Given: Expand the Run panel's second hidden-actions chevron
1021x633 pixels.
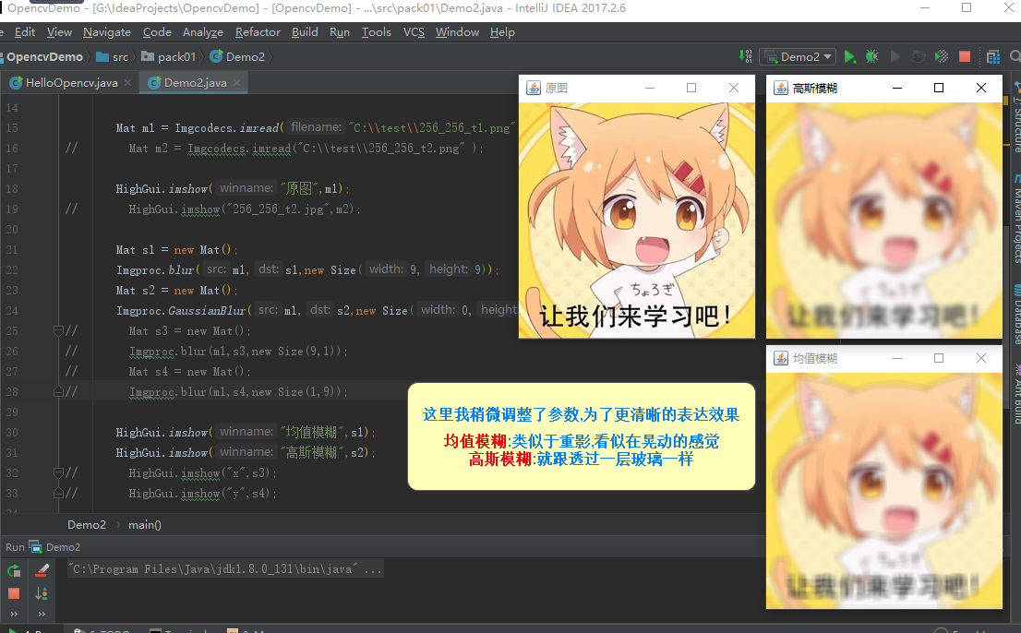Looking at the screenshot, I should (x=42, y=614).
